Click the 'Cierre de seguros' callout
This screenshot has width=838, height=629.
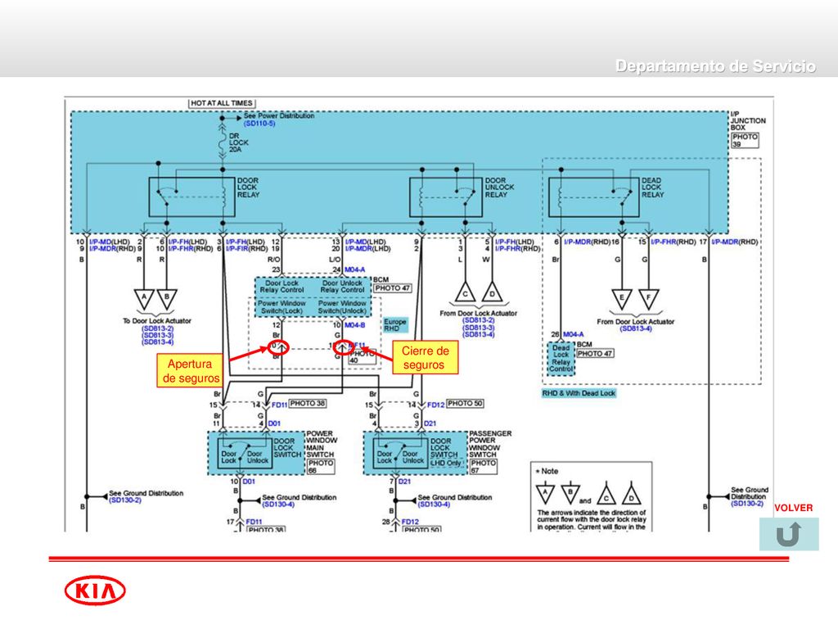coord(425,357)
